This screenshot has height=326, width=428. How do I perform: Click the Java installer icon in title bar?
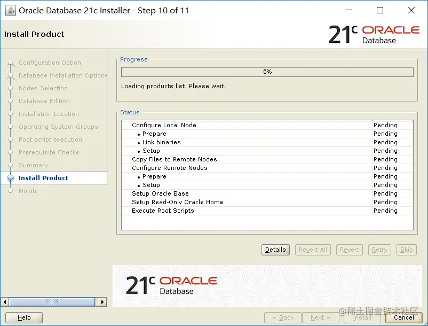point(10,11)
